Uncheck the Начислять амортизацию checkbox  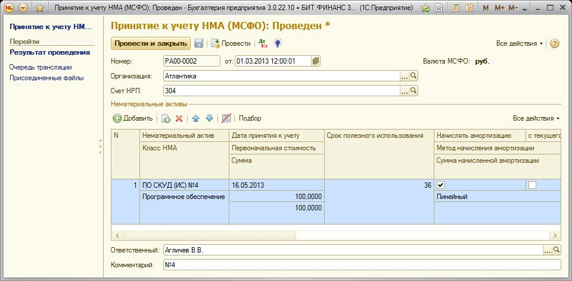[440, 185]
